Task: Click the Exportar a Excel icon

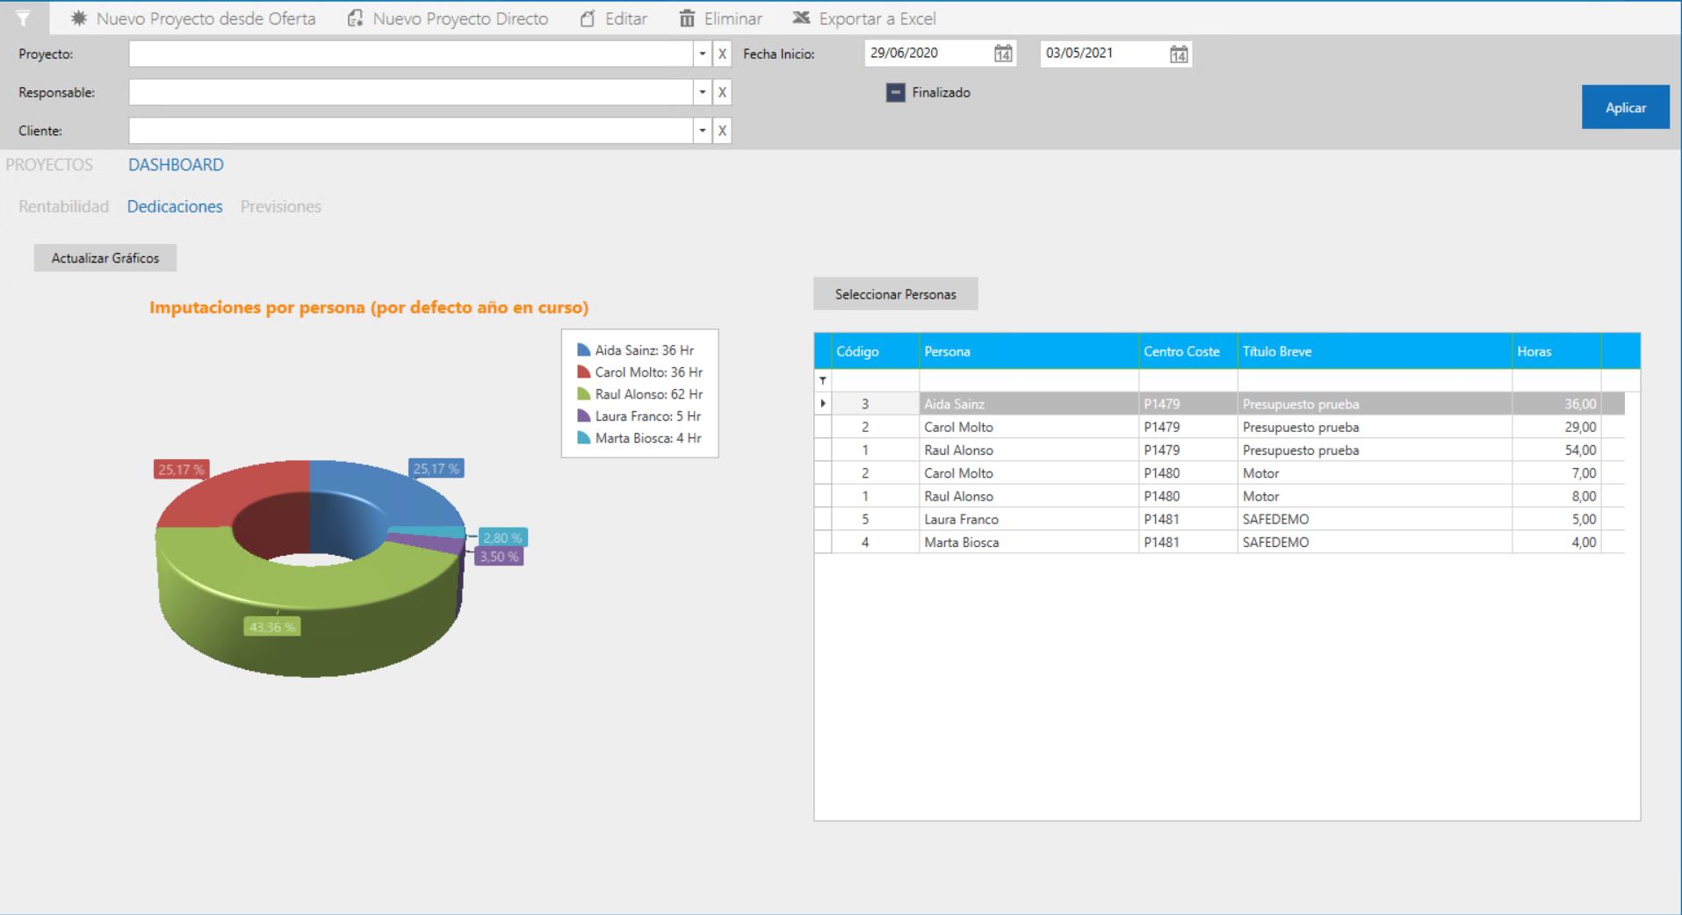Action: click(801, 18)
